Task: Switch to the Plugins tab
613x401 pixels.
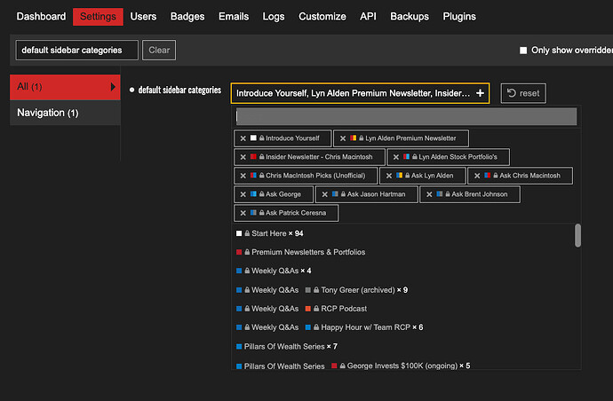Action: (x=459, y=16)
